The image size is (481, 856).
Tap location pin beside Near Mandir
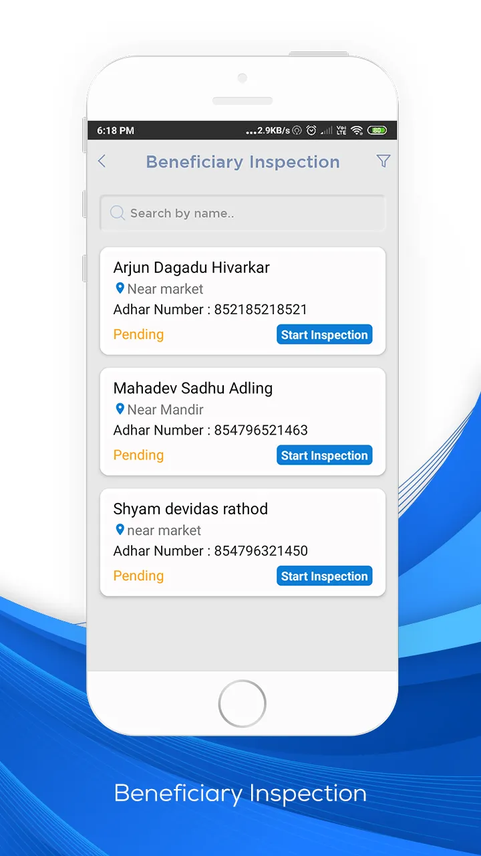coord(120,409)
